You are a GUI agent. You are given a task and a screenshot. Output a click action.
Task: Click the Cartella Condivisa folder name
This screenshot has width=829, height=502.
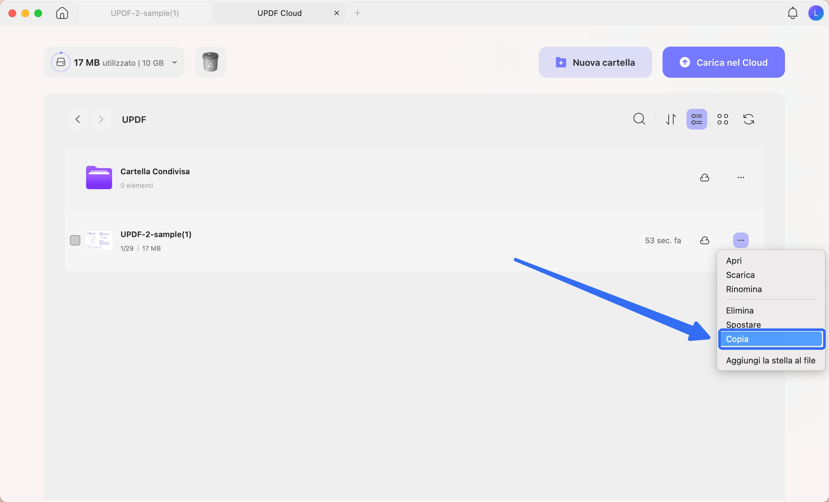(x=155, y=172)
